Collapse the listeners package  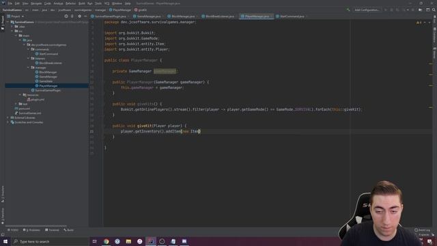(28, 58)
